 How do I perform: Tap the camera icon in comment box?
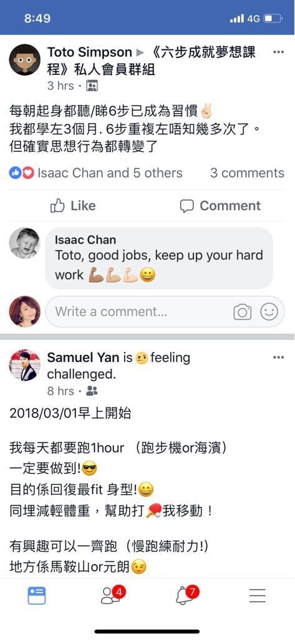pos(243,312)
